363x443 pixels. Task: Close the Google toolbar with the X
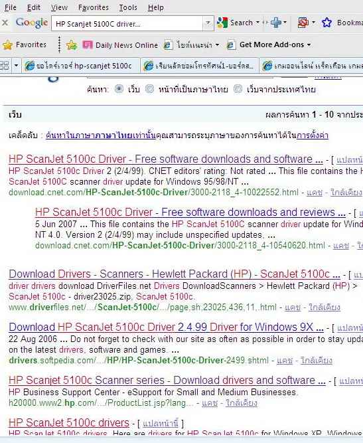pos(5,23)
